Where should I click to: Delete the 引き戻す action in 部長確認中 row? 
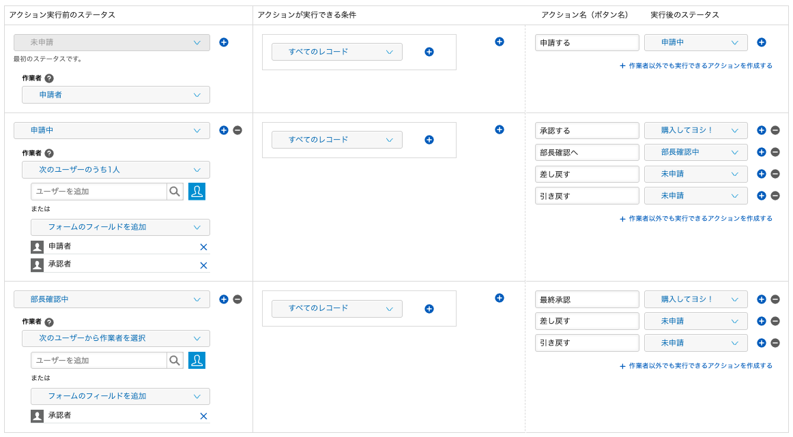click(775, 343)
